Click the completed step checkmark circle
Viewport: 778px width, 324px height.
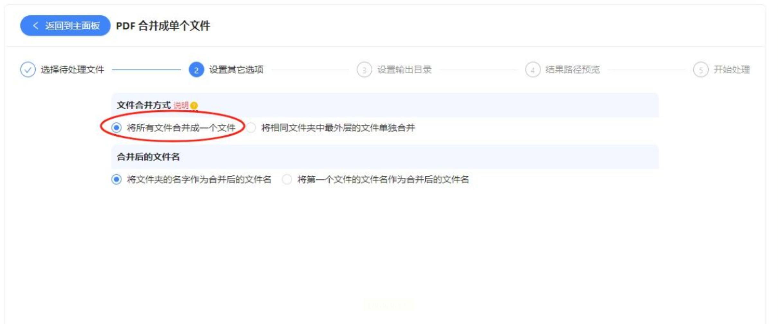click(x=28, y=70)
